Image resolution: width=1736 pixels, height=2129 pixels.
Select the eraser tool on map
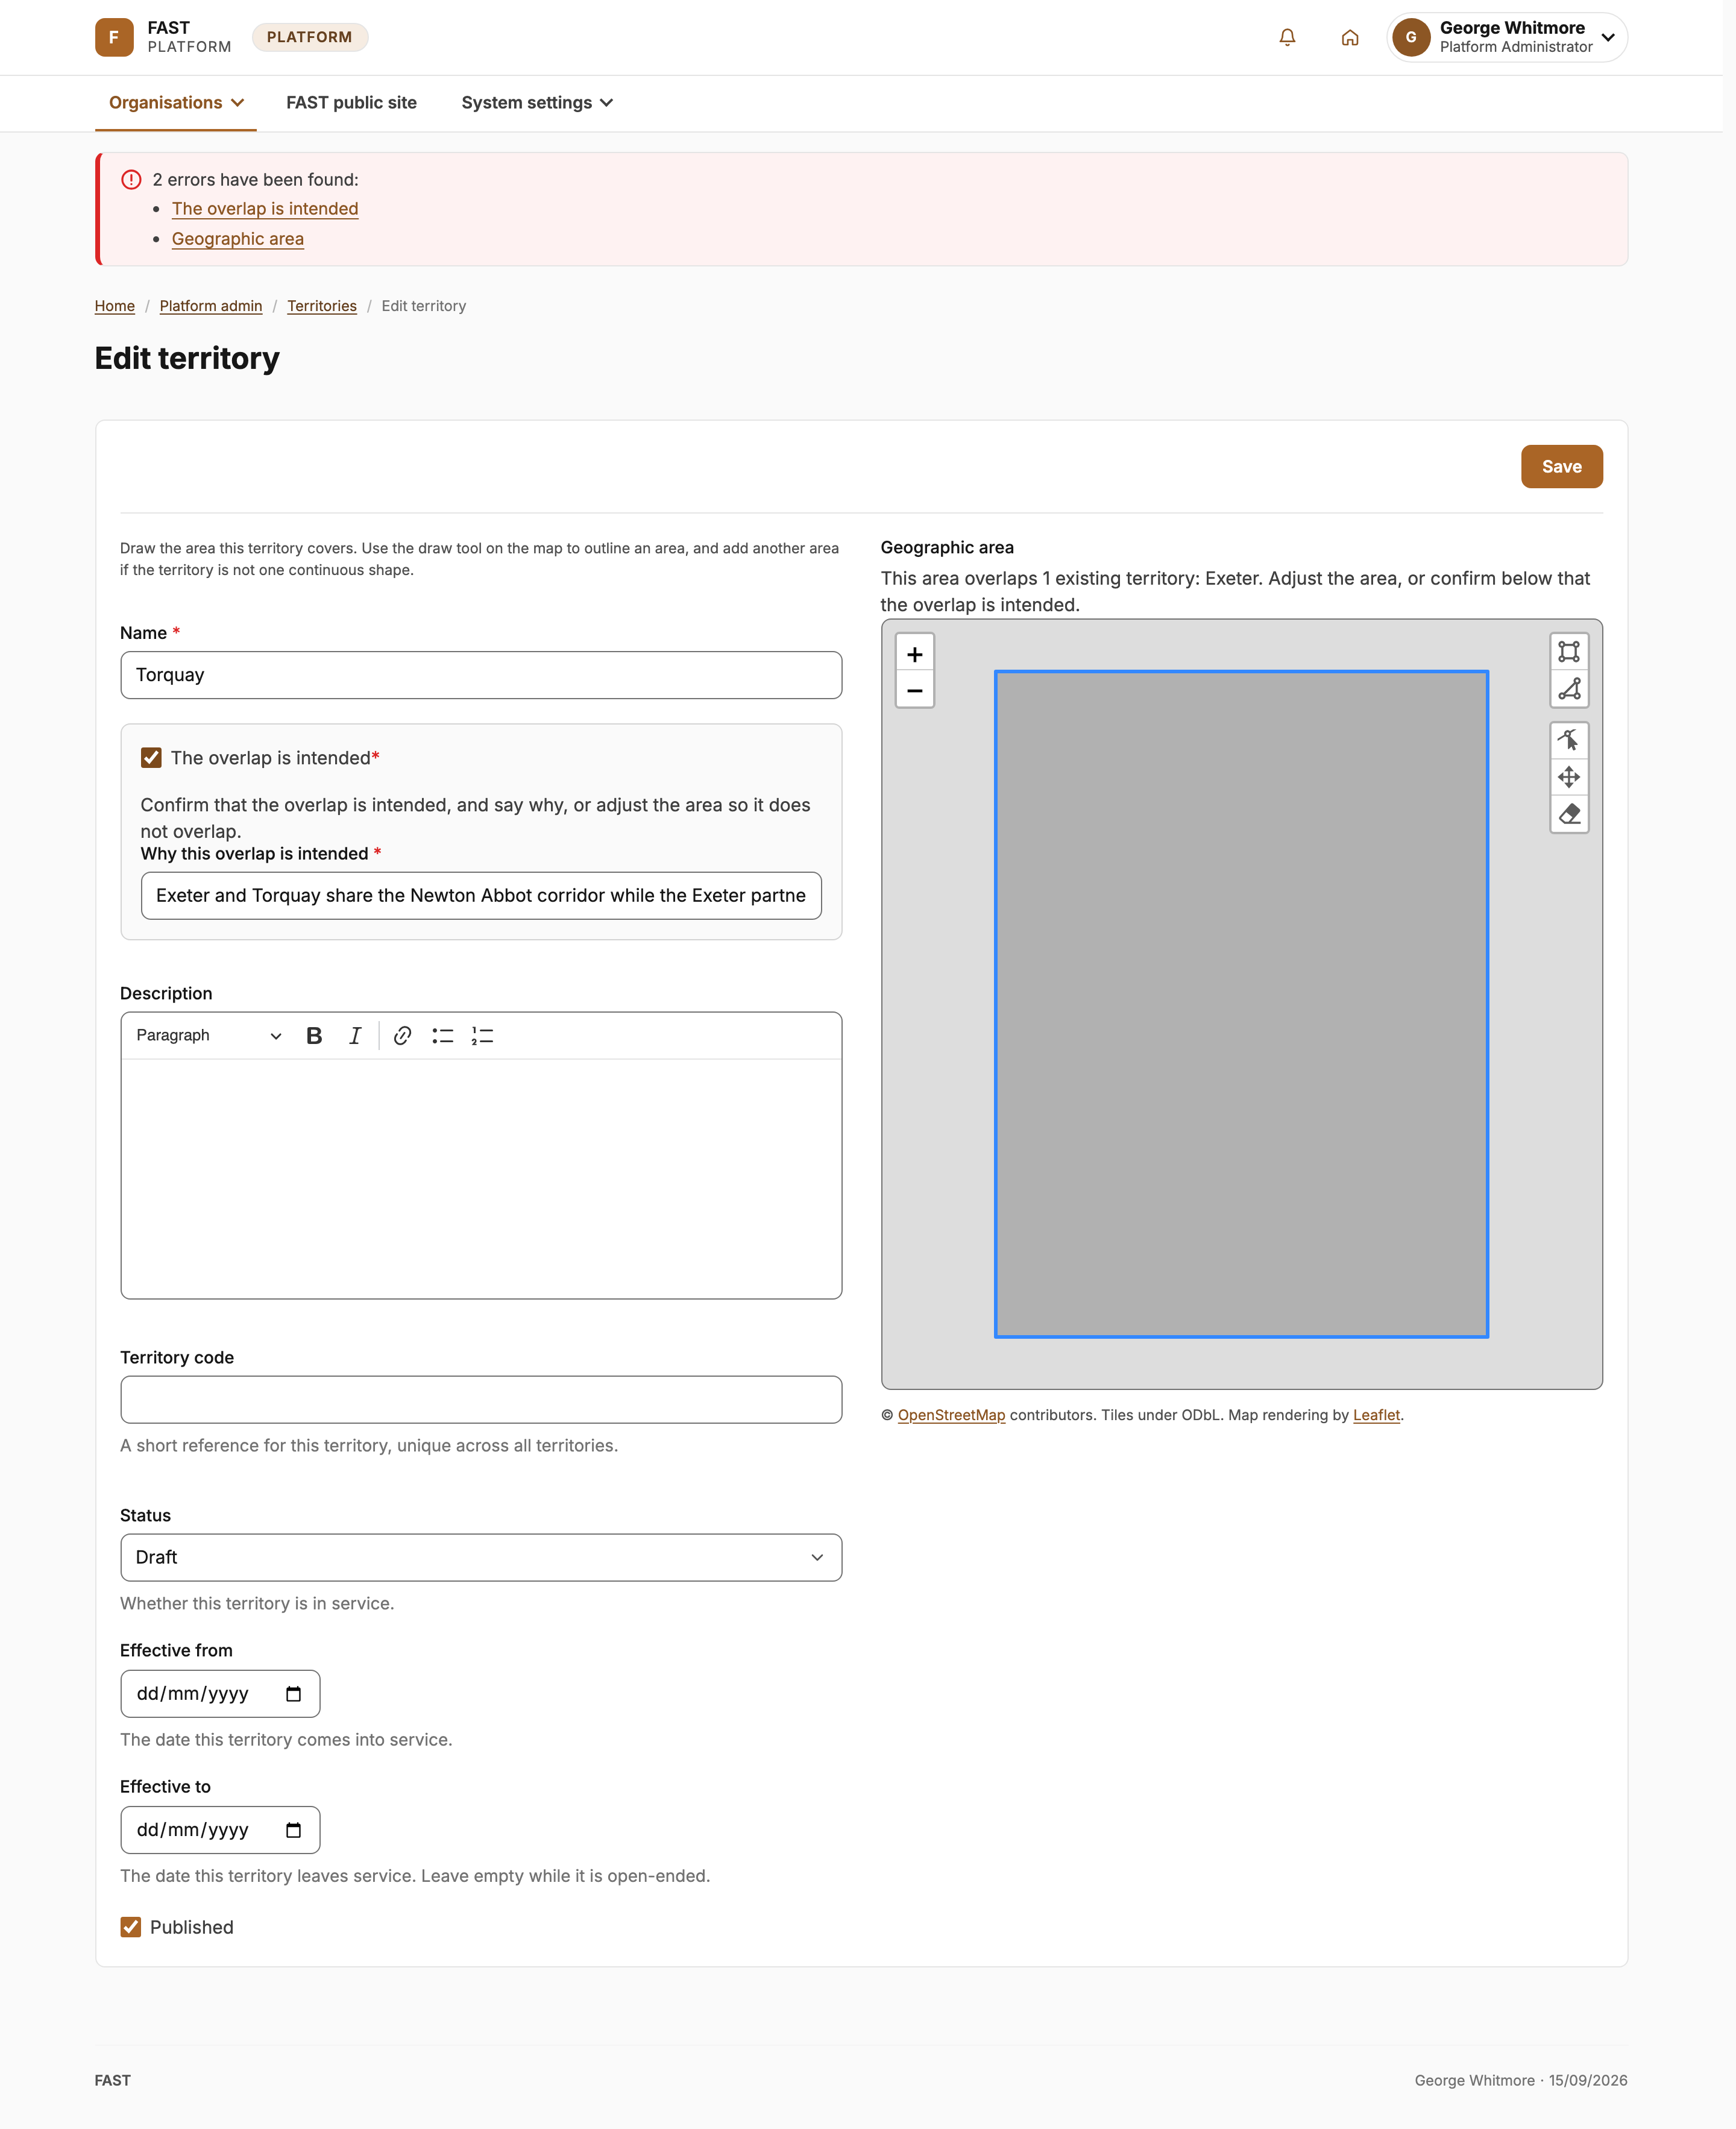click(x=1568, y=814)
